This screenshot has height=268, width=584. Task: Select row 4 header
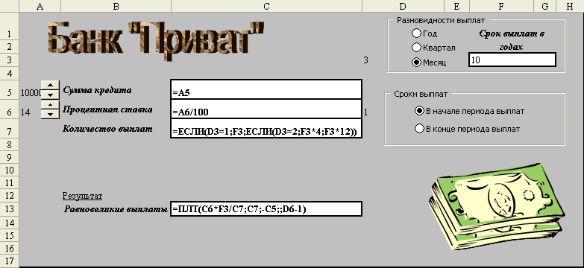[x=9, y=73]
